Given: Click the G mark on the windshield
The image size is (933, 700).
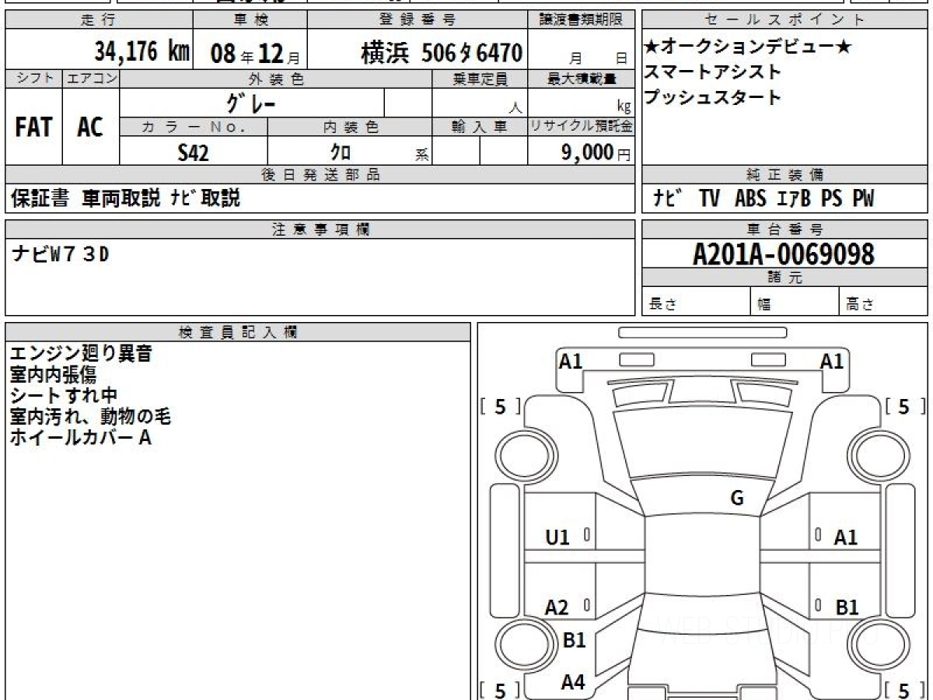Looking at the screenshot, I should (737, 499).
